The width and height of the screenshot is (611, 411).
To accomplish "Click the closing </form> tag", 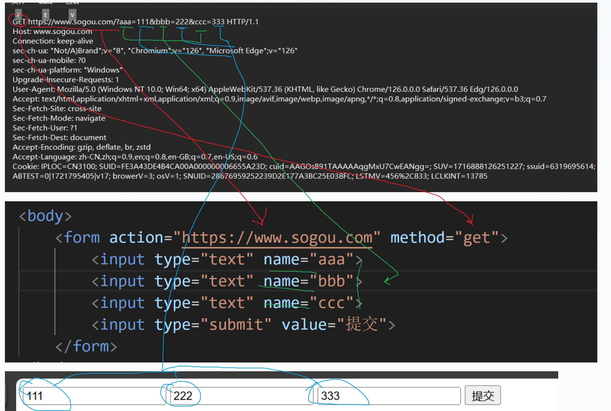I will click(x=86, y=346).
